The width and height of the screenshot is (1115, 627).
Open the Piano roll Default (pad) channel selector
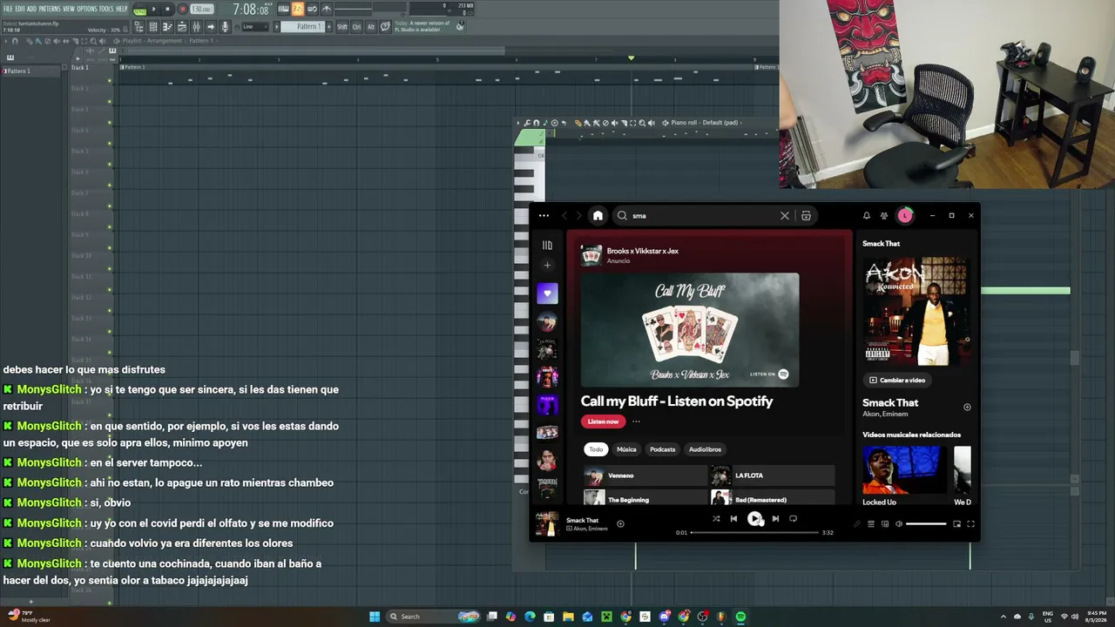point(705,123)
